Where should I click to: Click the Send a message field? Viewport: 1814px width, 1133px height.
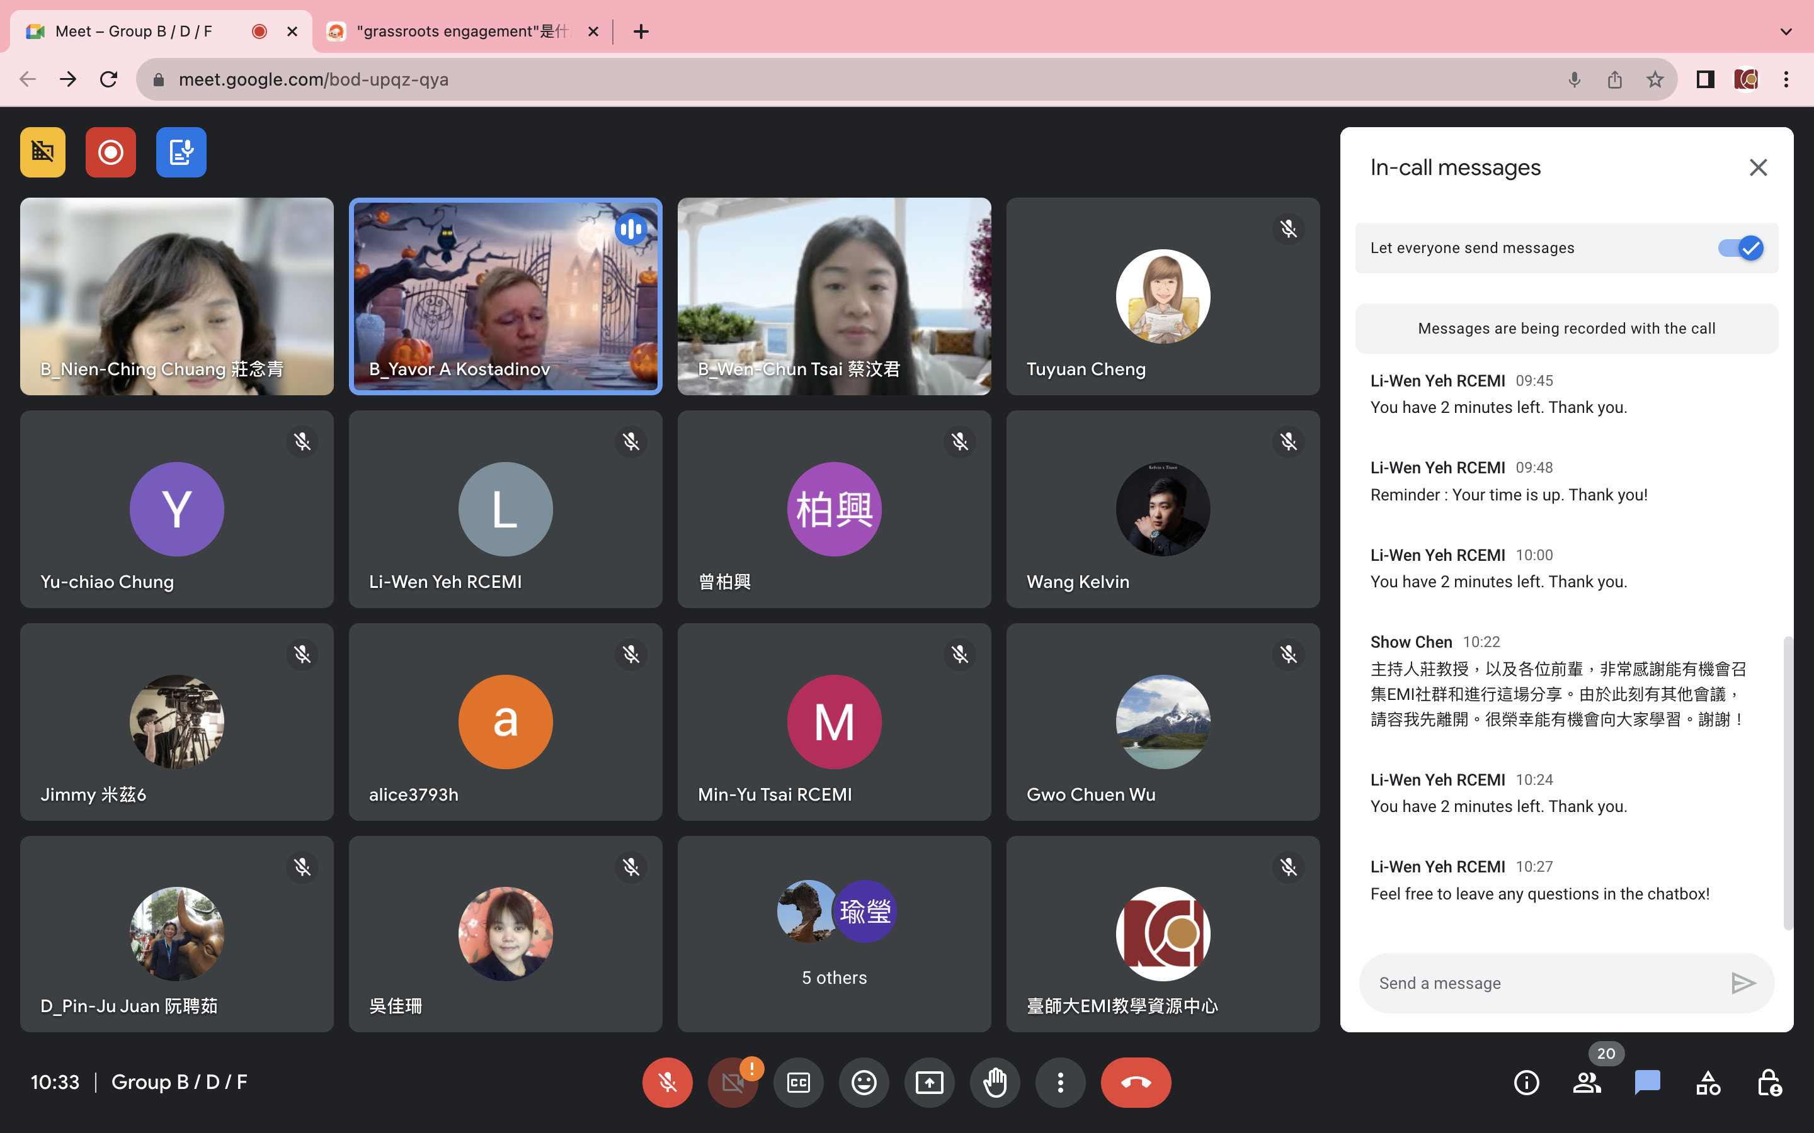[x=1544, y=983]
